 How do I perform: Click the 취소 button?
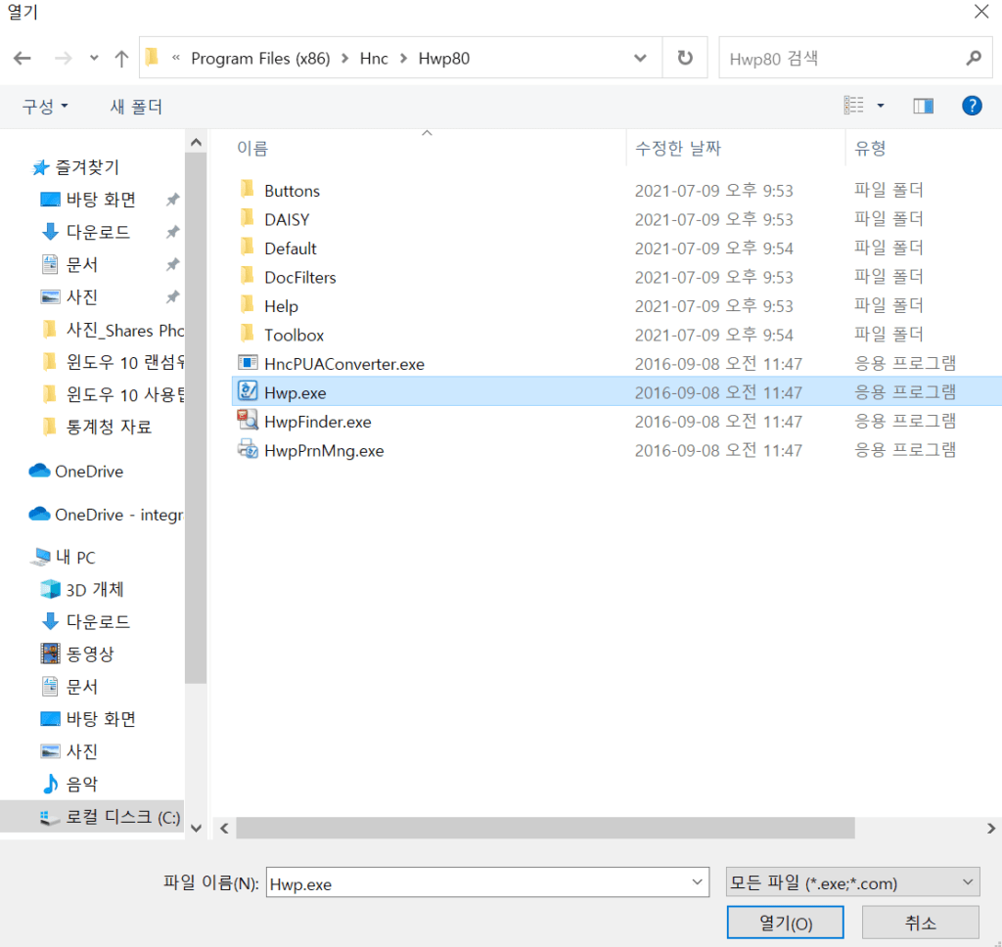(920, 923)
